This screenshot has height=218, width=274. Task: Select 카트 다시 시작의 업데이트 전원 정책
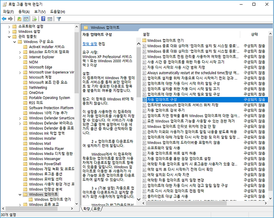coord(175,191)
